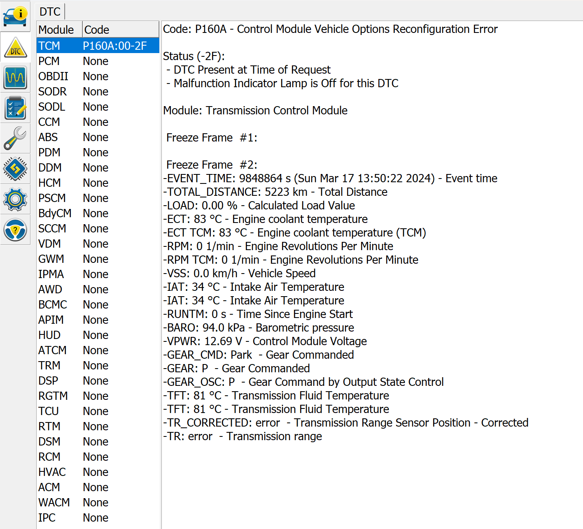
Task: Select the SCCM module row
Action: pyautogui.click(x=98, y=228)
